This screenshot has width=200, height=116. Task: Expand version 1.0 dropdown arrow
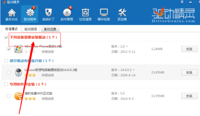tap(127, 46)
